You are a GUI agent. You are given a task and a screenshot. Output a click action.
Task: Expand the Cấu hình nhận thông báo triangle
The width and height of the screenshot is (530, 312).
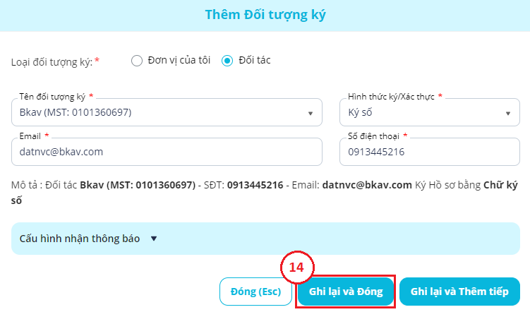tap(154, 239)
